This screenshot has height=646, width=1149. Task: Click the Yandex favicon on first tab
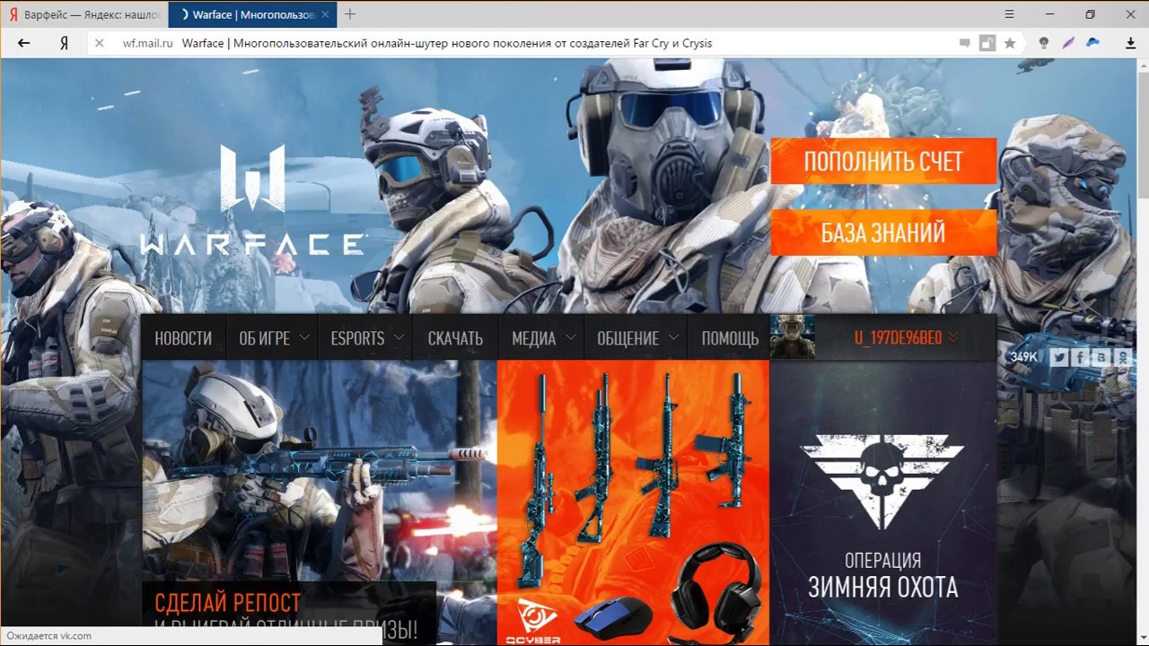(13, 14)
